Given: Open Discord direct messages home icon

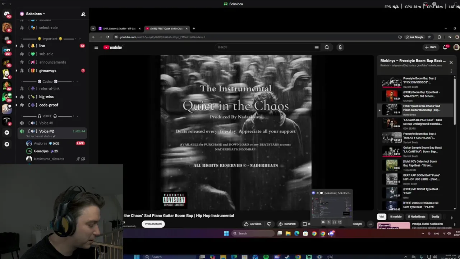Looking at the screenshot, I should click(x=7, y=14).
